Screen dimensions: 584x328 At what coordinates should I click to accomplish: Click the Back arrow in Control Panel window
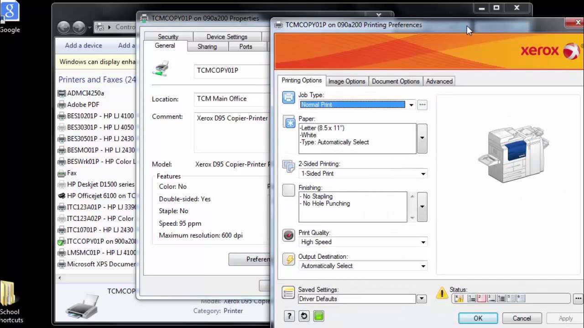click(63, 27)
